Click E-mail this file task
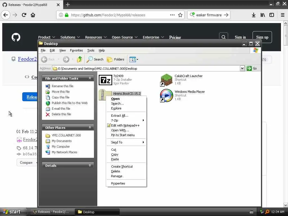This screenshot has width=288, height=216. point(61,109)
